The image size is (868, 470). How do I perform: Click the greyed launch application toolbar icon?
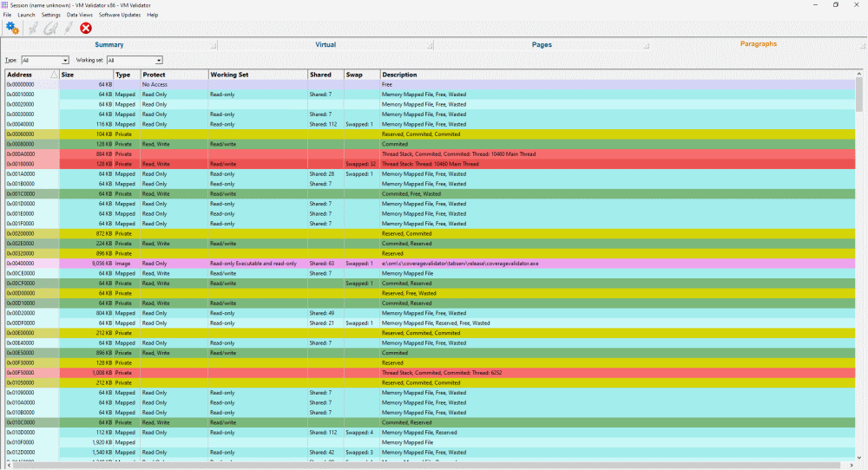pos(33,29)
